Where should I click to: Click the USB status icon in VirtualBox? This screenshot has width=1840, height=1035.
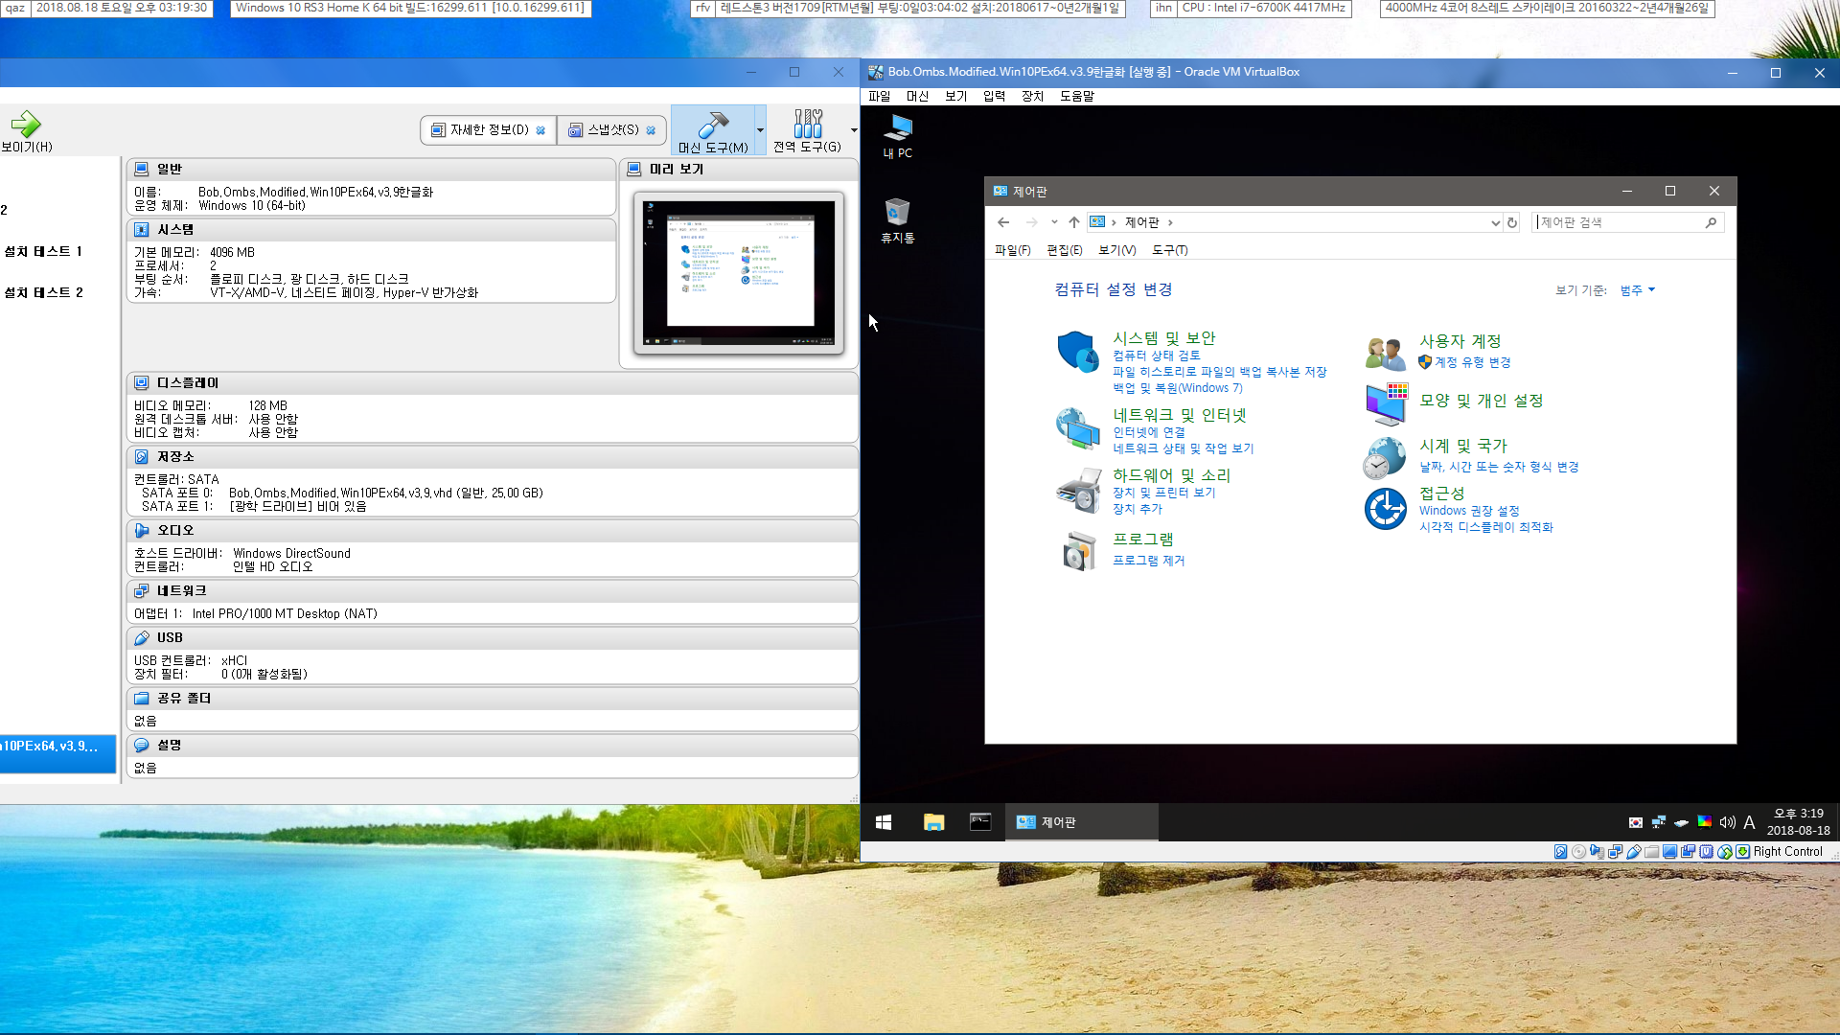(x=1634, y=852)
